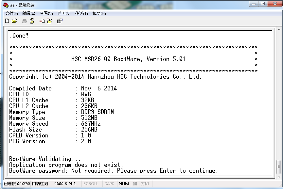283x189 pixels.
Task: Minimize the 超级终端 window
Action: [254, 4]
